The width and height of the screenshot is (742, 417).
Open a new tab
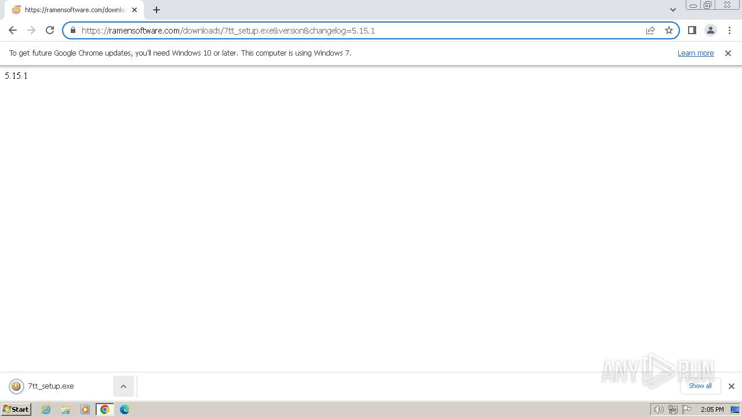(157, 10)
